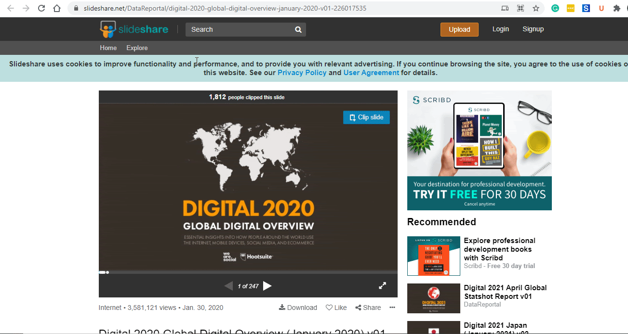Viewport: 628px width, 334px height.
Task: Open the more options ellipsis menu
Action: (392, 308)
